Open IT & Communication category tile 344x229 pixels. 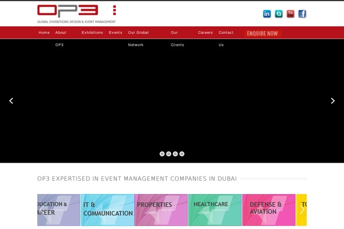108,210
